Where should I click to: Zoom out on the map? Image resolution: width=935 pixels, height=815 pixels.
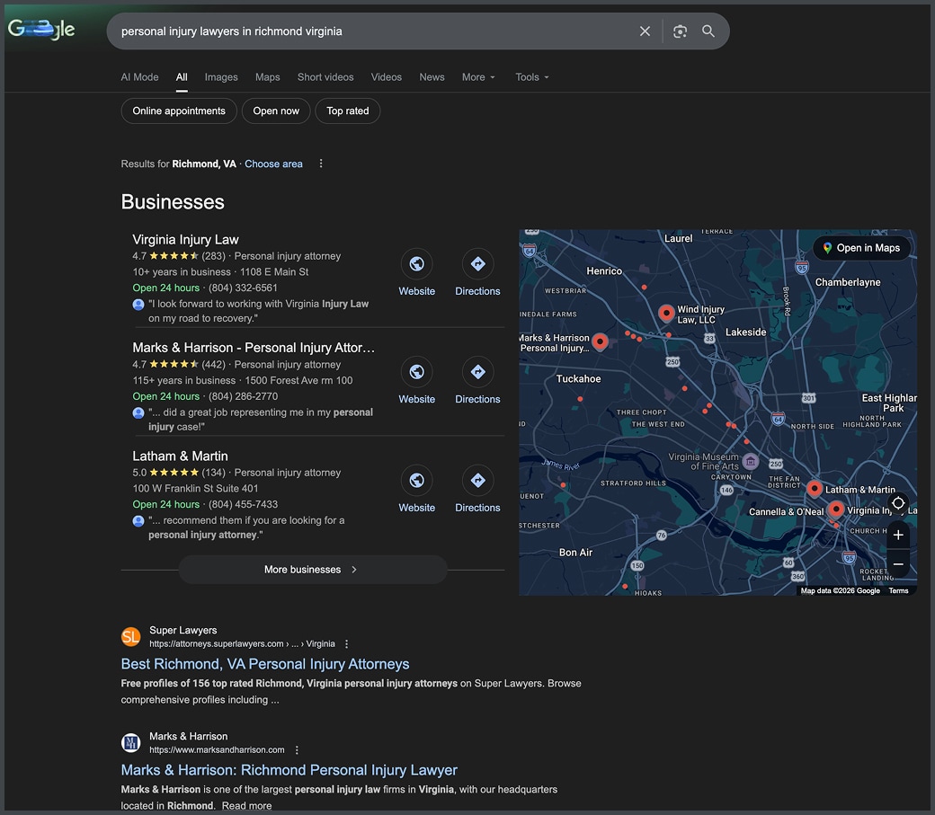pos(897,564)
